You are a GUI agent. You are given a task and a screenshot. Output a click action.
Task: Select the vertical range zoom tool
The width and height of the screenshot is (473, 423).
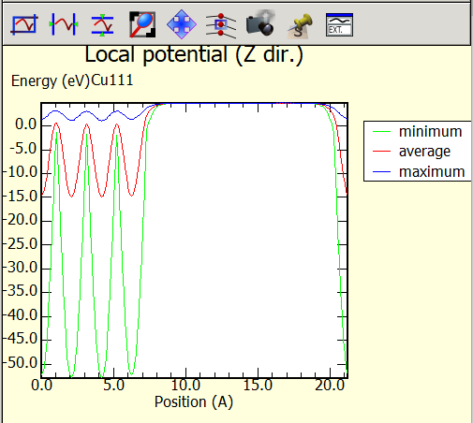[x=102, y=25]
